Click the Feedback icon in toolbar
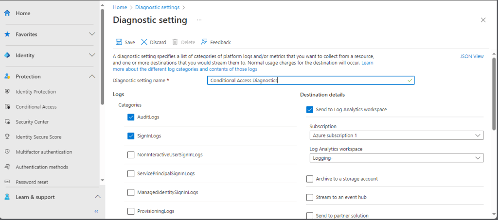Image resolution: width=498 pixels, height=220 pixels. point(204,42)
